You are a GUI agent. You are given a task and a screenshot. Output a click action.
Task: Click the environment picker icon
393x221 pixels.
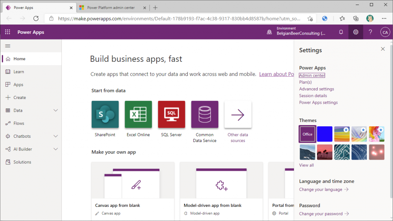[x=269, y=32]
